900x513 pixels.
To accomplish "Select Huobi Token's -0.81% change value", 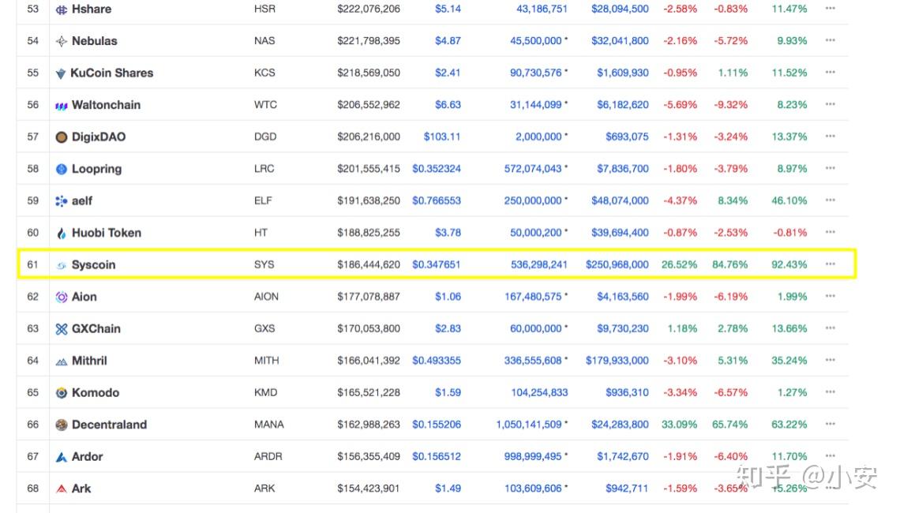I will [x=789, y=233].
